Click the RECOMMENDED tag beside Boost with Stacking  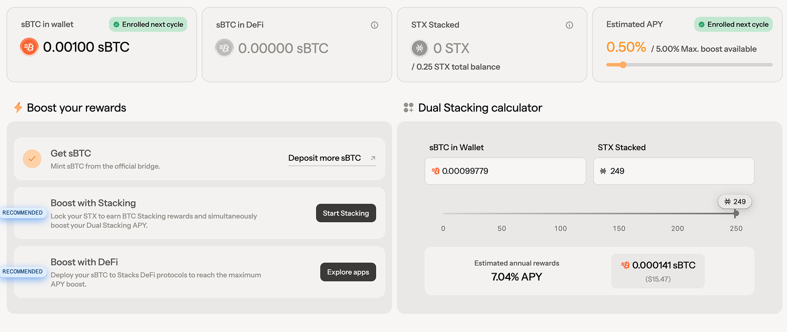(x=22, y=213)
